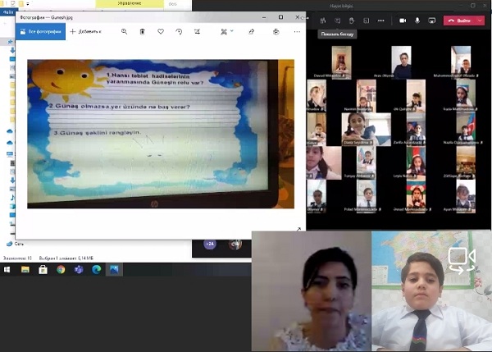Delete the photo using trash icon

coord(143,32)
